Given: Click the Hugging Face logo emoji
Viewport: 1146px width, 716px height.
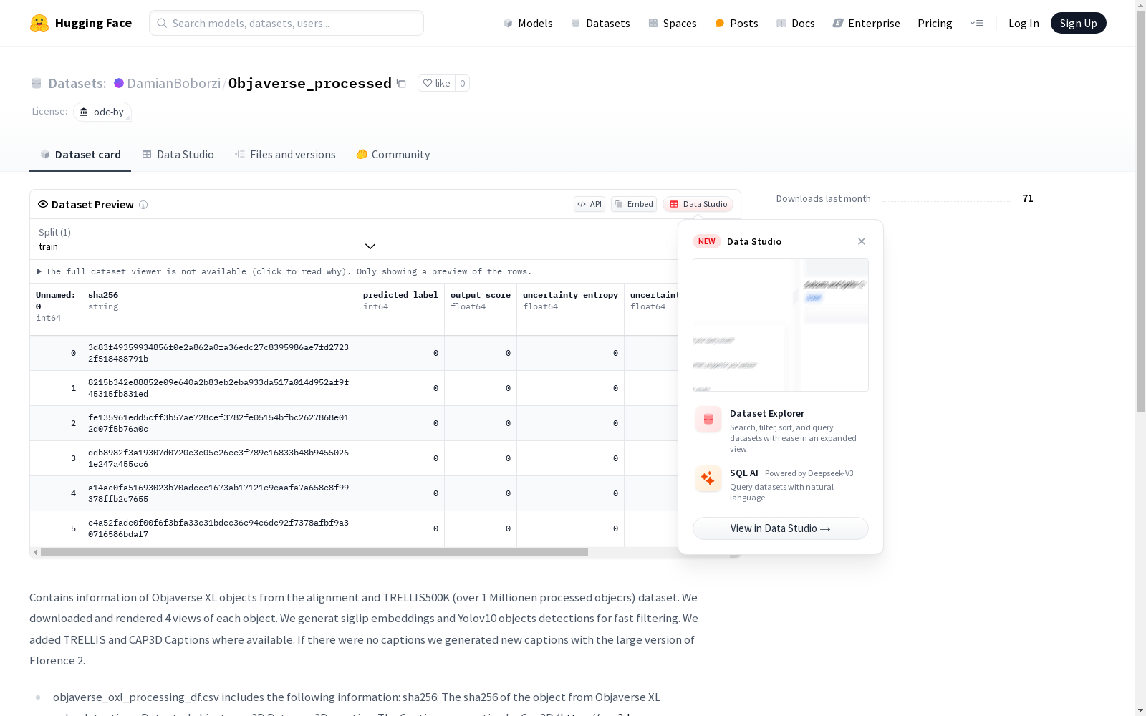Looking at the screenshot, I should click(39, 23).
